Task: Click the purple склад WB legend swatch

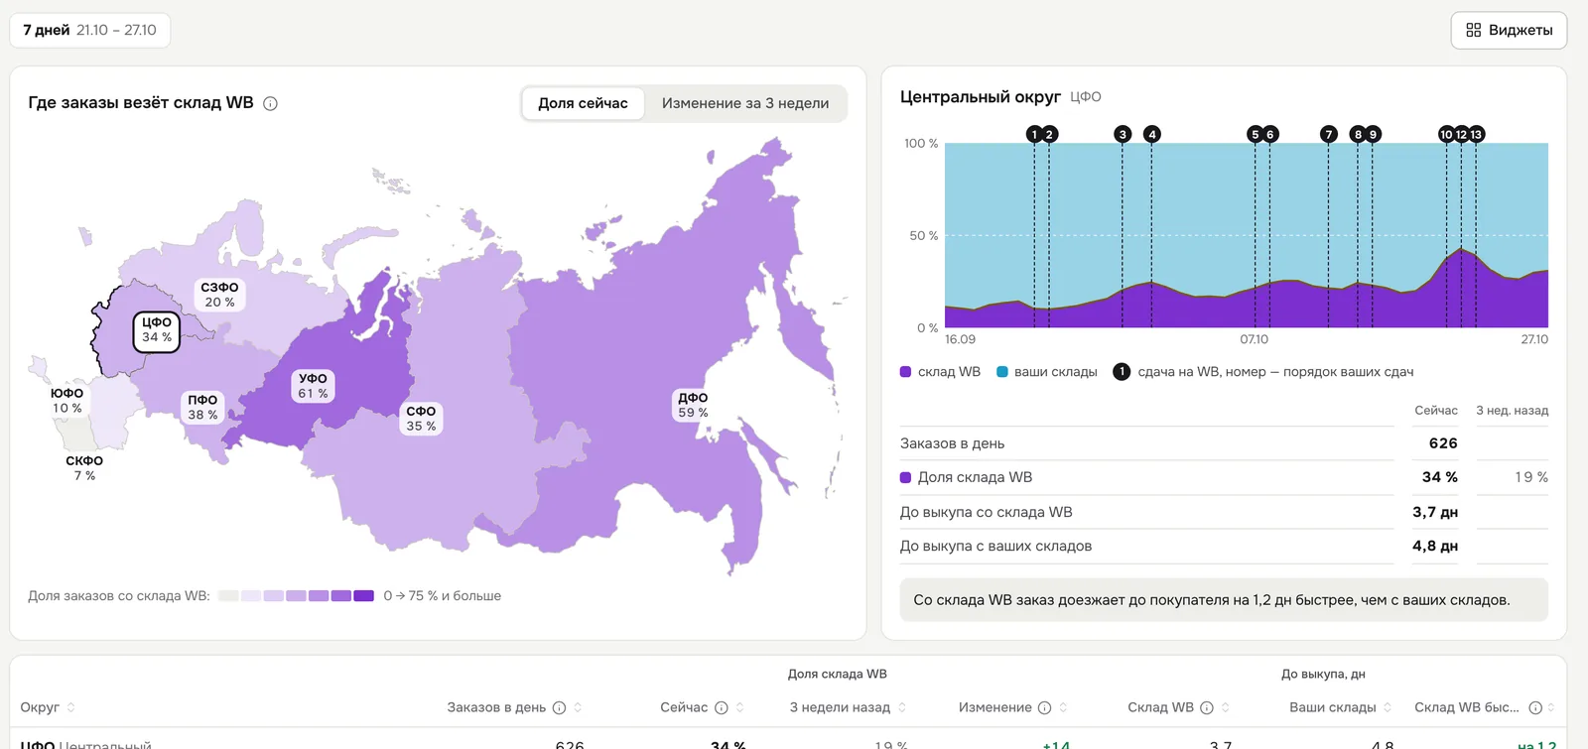Action: (905, 372)
